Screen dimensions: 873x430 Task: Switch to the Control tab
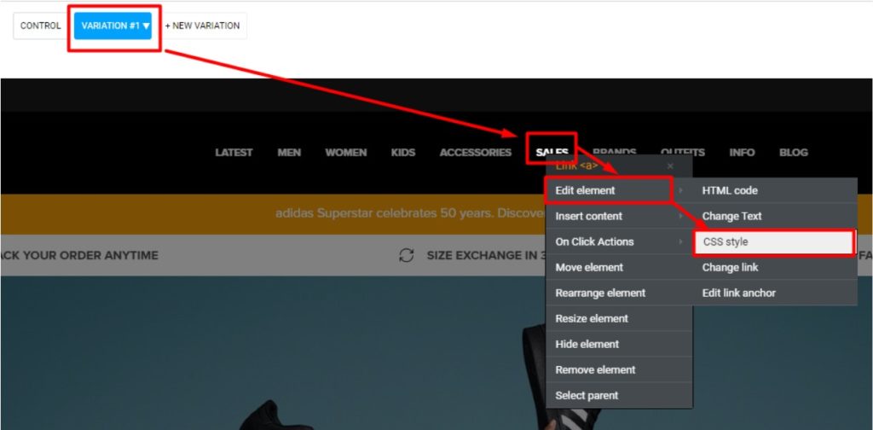(40, 26)
